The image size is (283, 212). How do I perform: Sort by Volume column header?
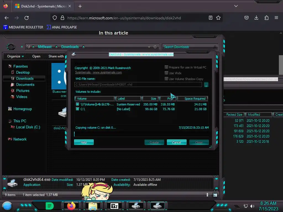95,99
